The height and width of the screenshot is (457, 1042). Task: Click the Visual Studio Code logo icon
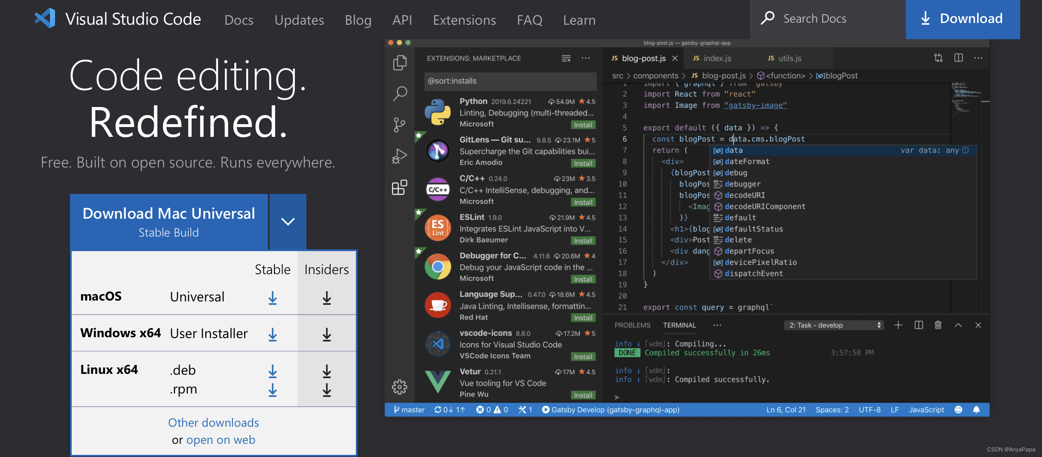(x=45, y=18)
